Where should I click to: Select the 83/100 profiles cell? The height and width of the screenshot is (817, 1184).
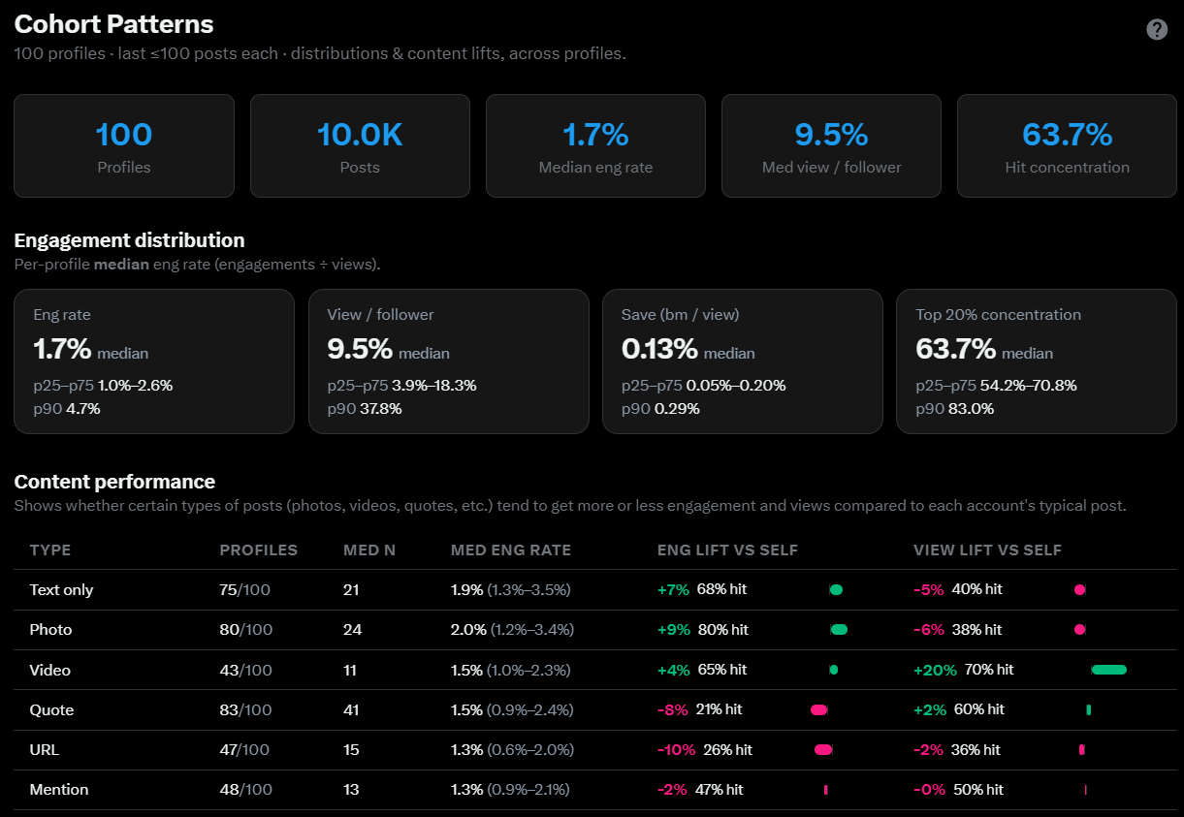[246, 709]
